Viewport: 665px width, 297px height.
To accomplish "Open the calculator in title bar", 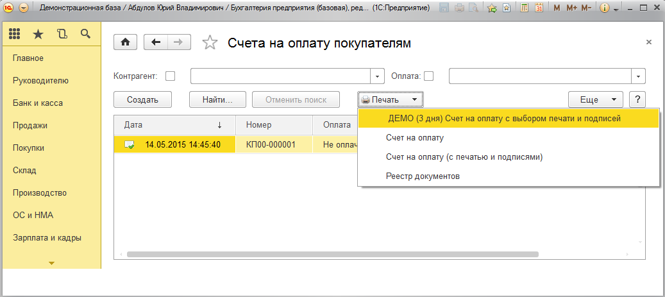I will tap(524, 8).
